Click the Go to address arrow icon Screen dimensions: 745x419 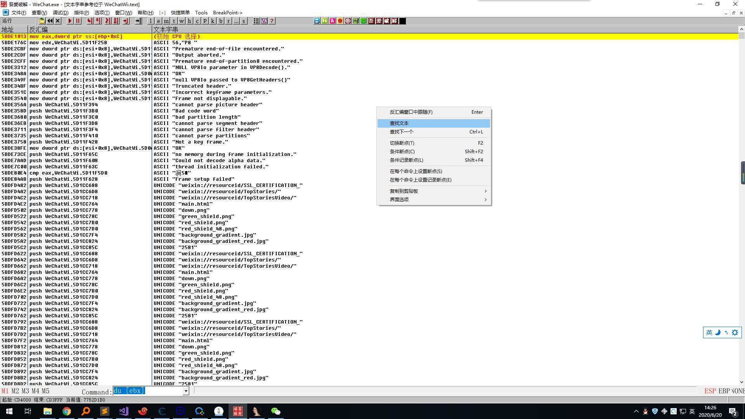pyautogui.click(x=138, y=21)
